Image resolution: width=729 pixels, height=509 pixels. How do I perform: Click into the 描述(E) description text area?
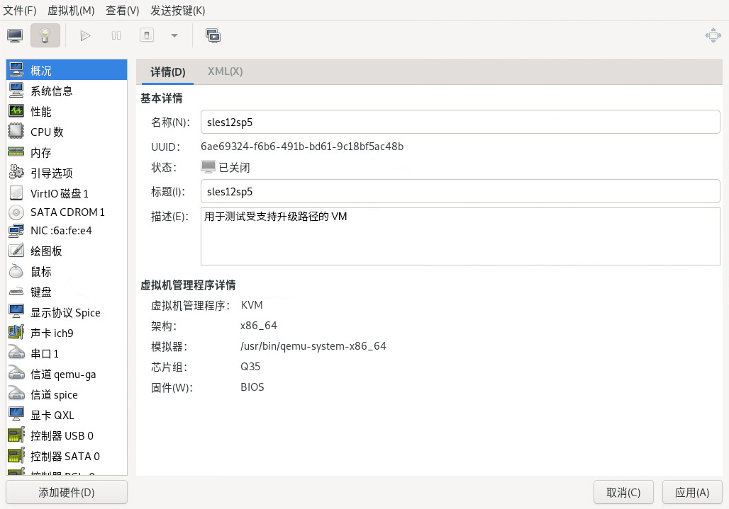coord(460,236)
